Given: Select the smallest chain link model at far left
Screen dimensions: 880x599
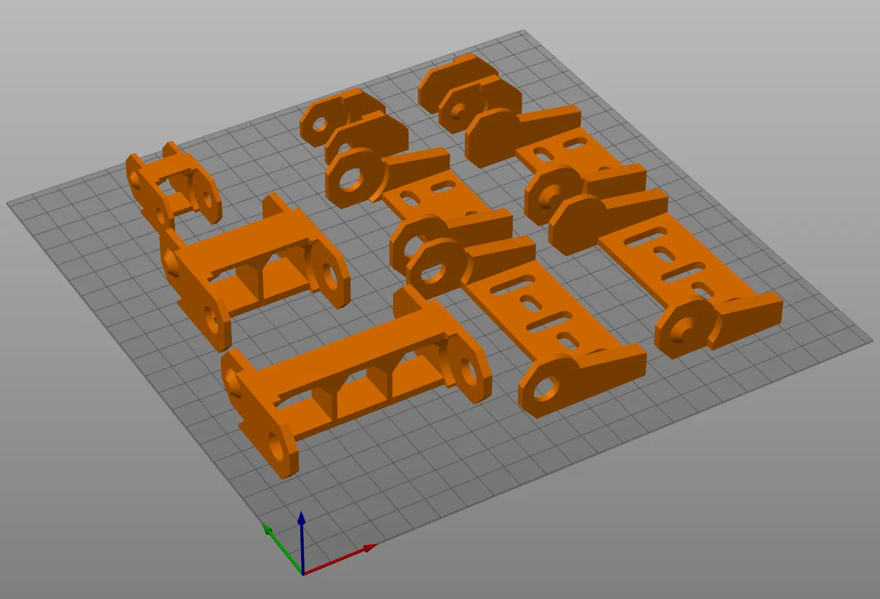Looking at the screenshot, I should pyautogui.click(x=174, y=188).
